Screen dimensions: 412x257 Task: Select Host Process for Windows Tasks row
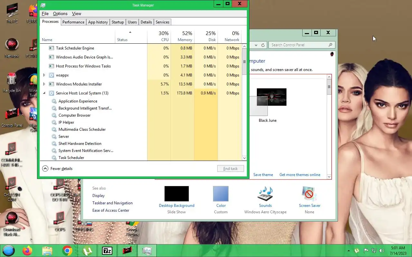[141, 66]
